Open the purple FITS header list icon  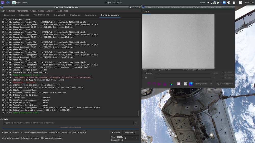(178, 84)
